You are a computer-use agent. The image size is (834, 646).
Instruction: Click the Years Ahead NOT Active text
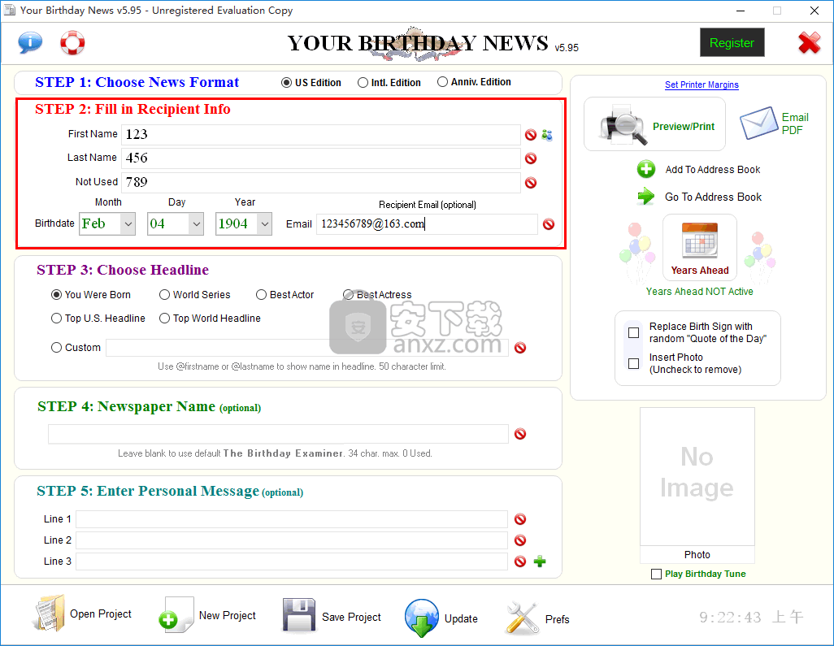click(699, 292)
